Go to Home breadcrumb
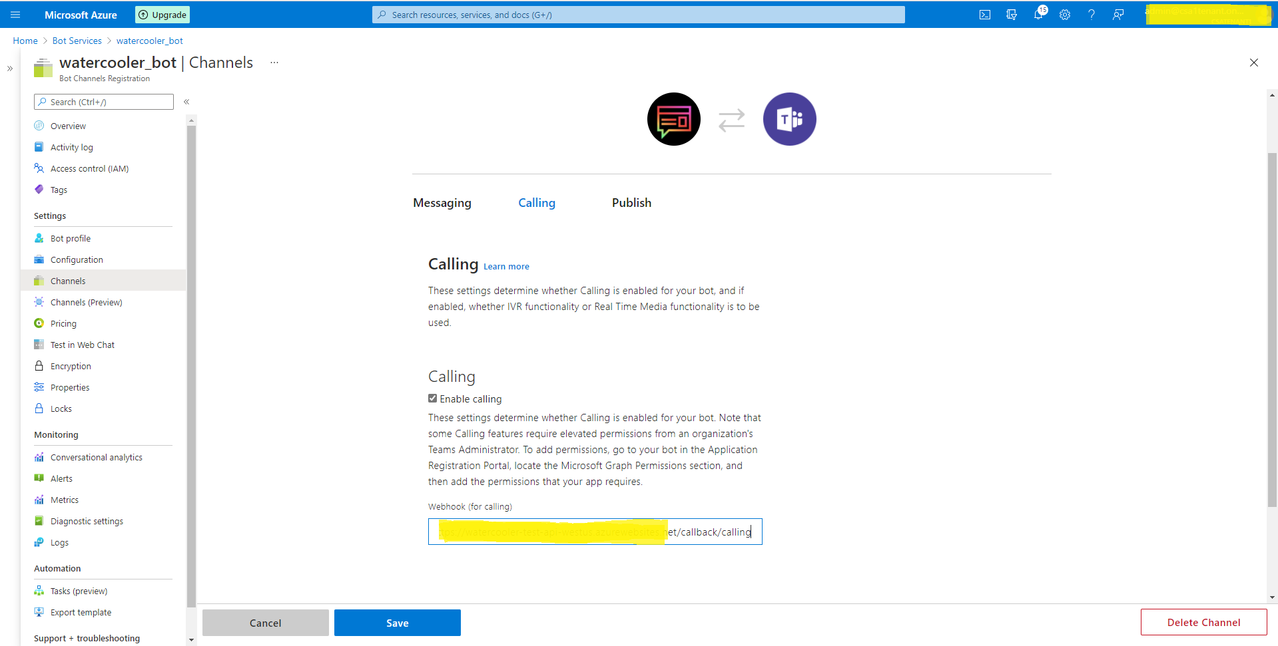 coord(25,41)
